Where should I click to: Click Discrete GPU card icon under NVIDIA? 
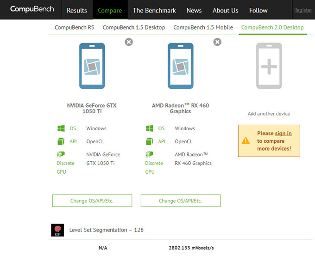pos(61,154)
